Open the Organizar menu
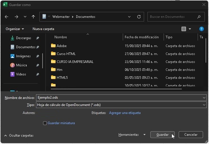 (x=15, y=29)
